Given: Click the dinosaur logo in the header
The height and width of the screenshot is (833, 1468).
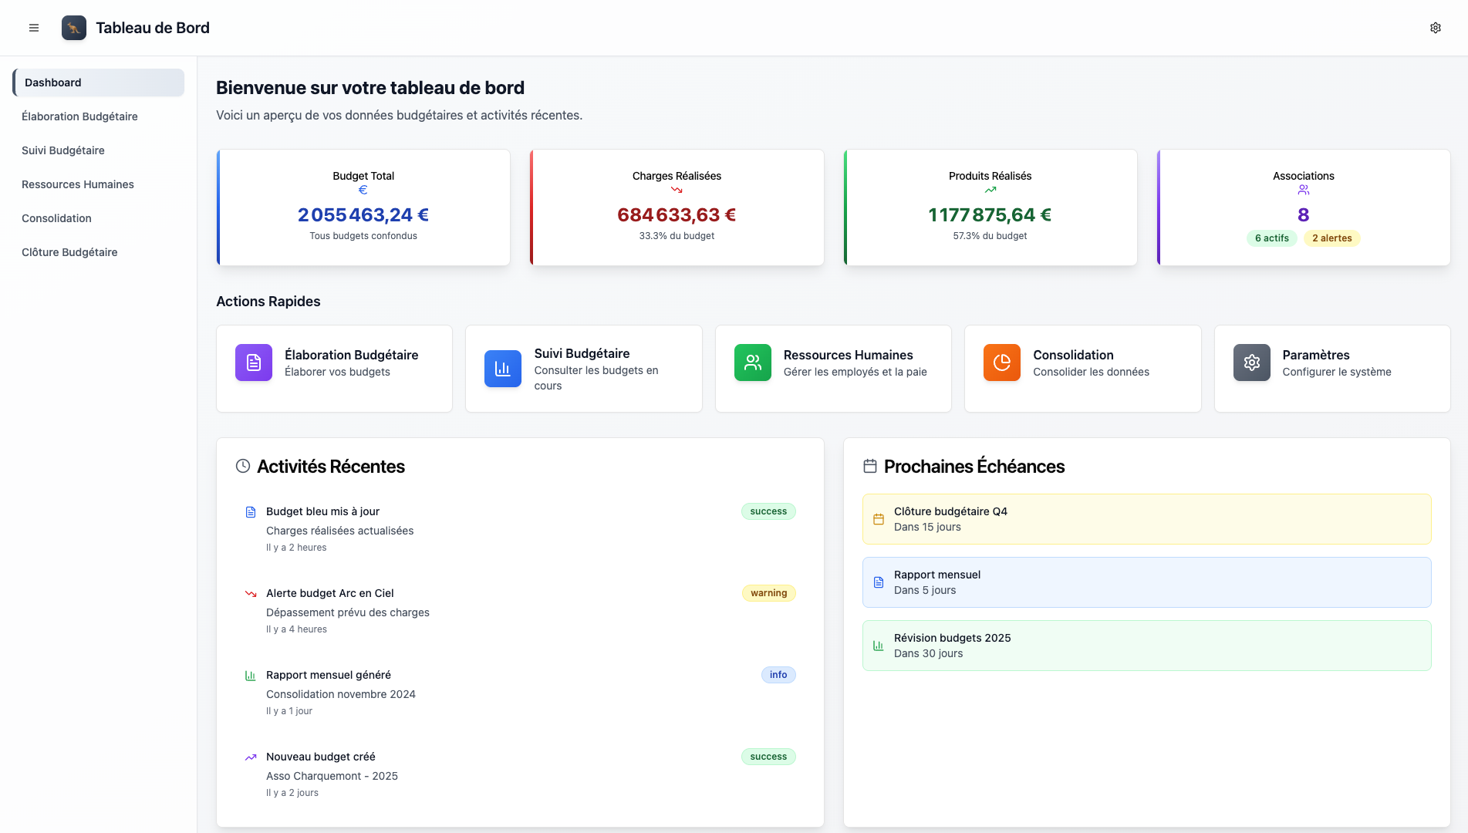Looking at the screenshot, I should [x=73, y=27].
